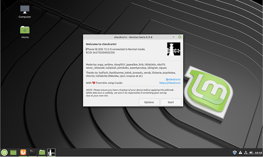This screenshot has width=263, height=157.
Task: Open the 10:18 panel clock
Action: [x=258, y=153]
